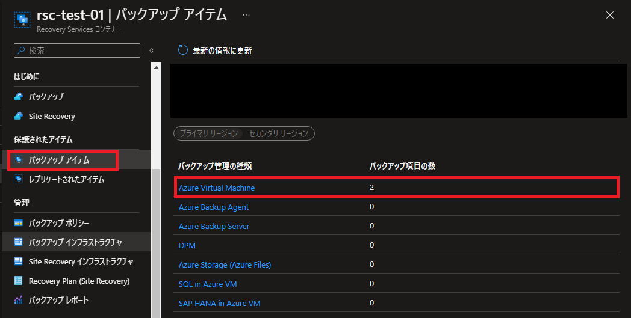Click count 0 in DPM row
The height and width of the screenshot is (318, 631).
click(x=372, y=245)
